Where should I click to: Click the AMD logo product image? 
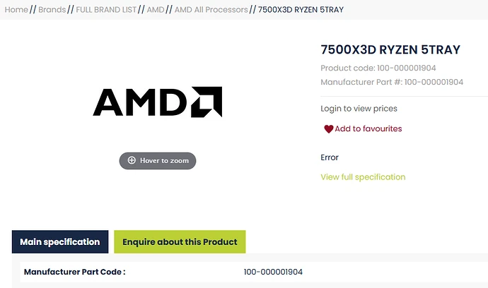coord(157,102)
